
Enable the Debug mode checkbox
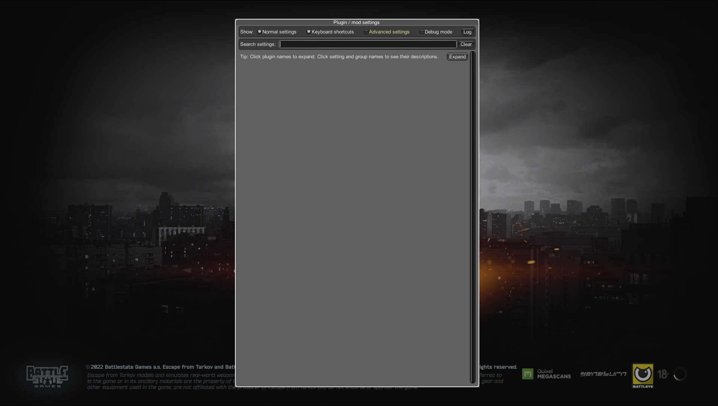click(422, 32)
